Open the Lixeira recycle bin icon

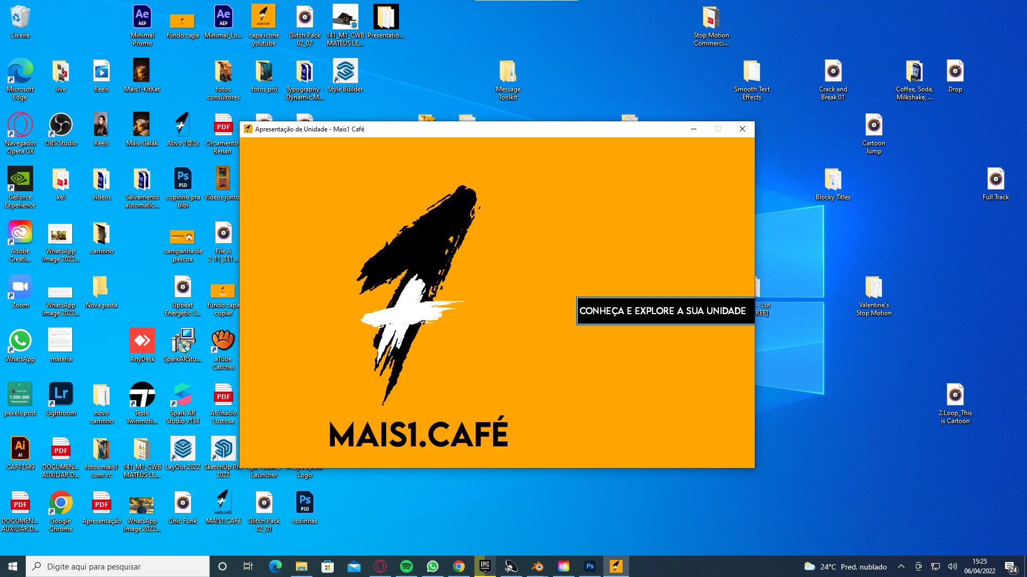20,22
